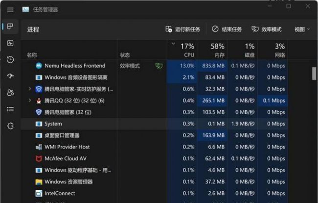Click the 桌面窗口管理器 process icon
Image resolution: width=318 pixels, height=203 pixels.
pos(39,135)
